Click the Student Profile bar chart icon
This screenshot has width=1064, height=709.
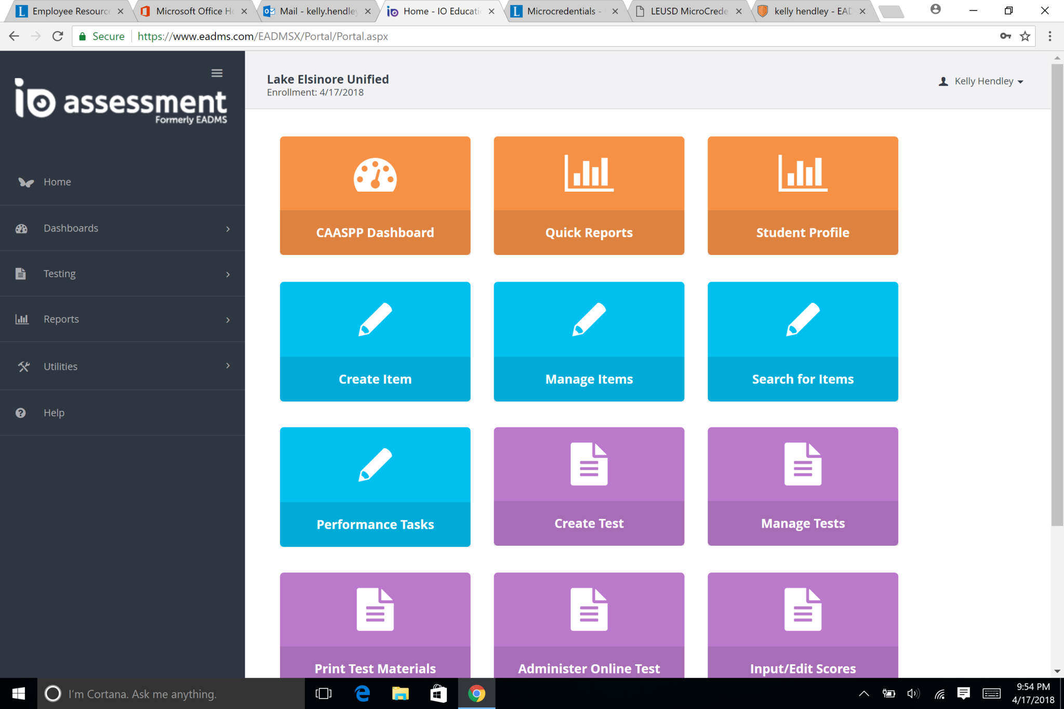tap(802, 173)
